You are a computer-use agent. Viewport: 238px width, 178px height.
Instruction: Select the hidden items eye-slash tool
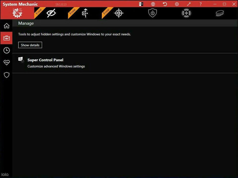(x=51, y=13)
